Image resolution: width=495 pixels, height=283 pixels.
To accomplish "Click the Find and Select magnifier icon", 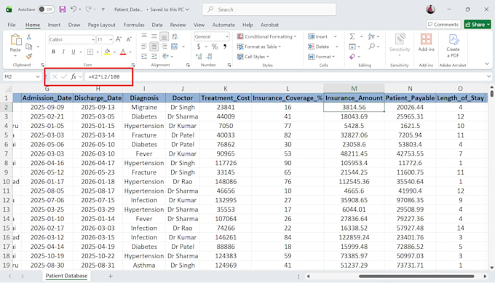I will (371, 47).
